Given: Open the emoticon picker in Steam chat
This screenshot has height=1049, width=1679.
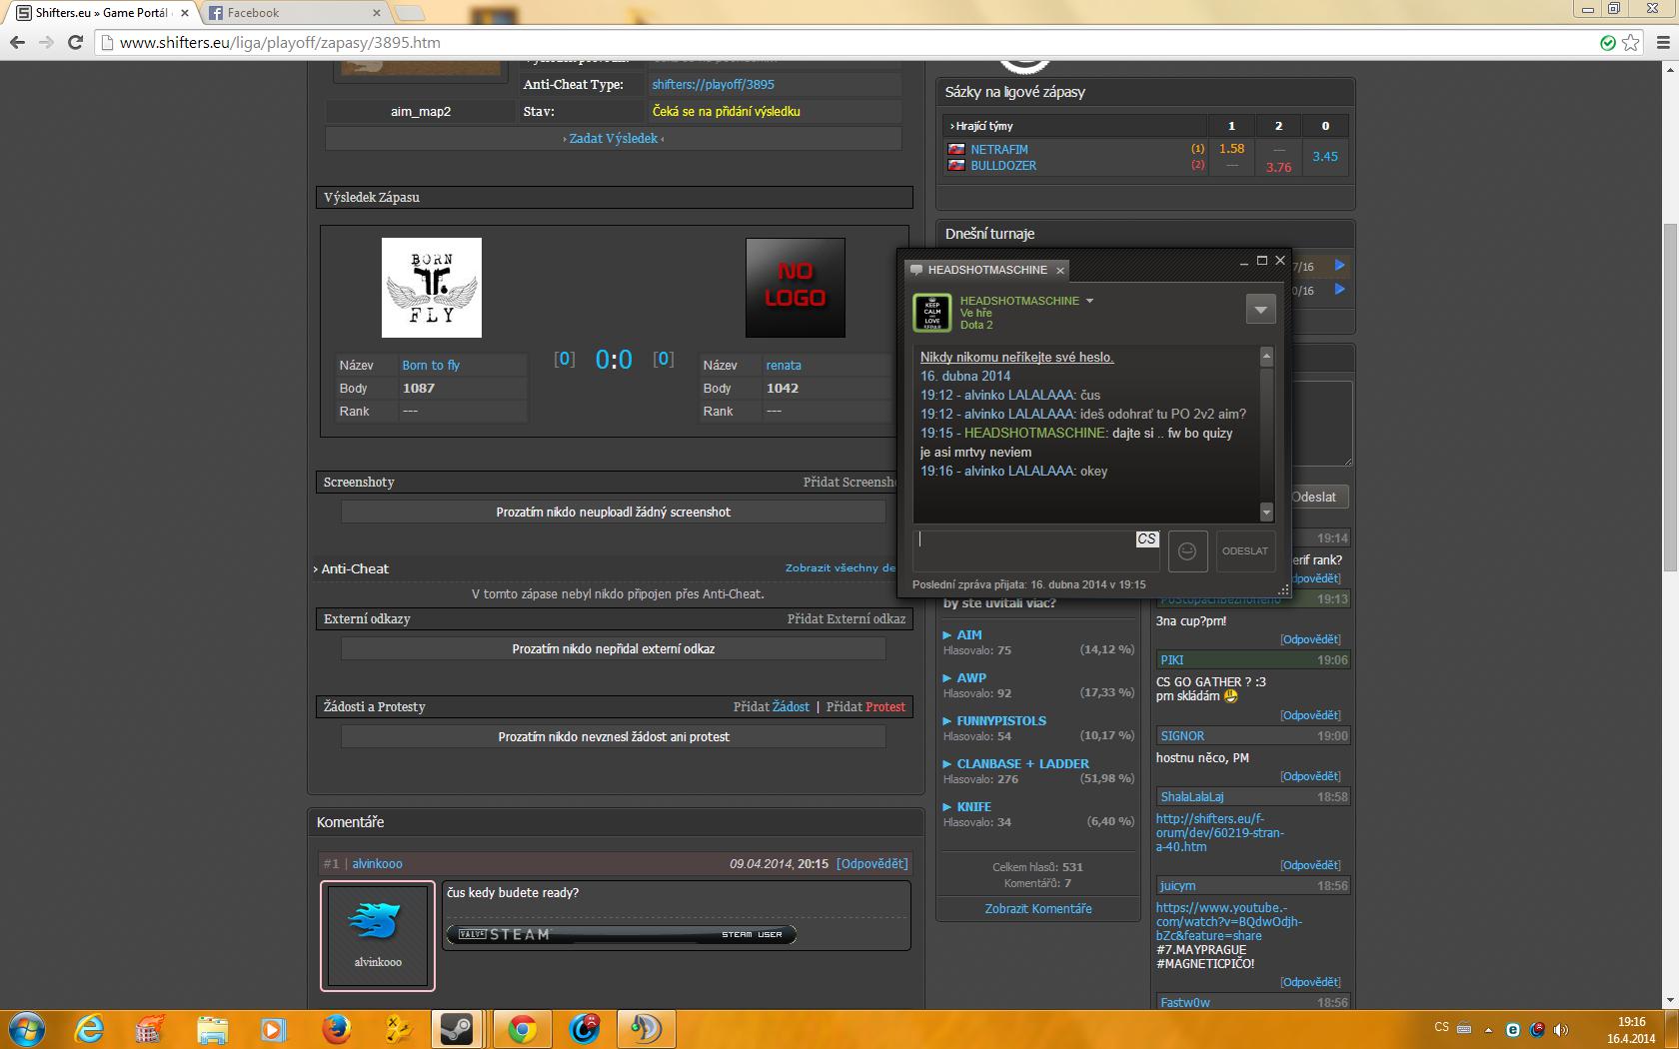Looking at the screenshot, I should pos(1187,551).
